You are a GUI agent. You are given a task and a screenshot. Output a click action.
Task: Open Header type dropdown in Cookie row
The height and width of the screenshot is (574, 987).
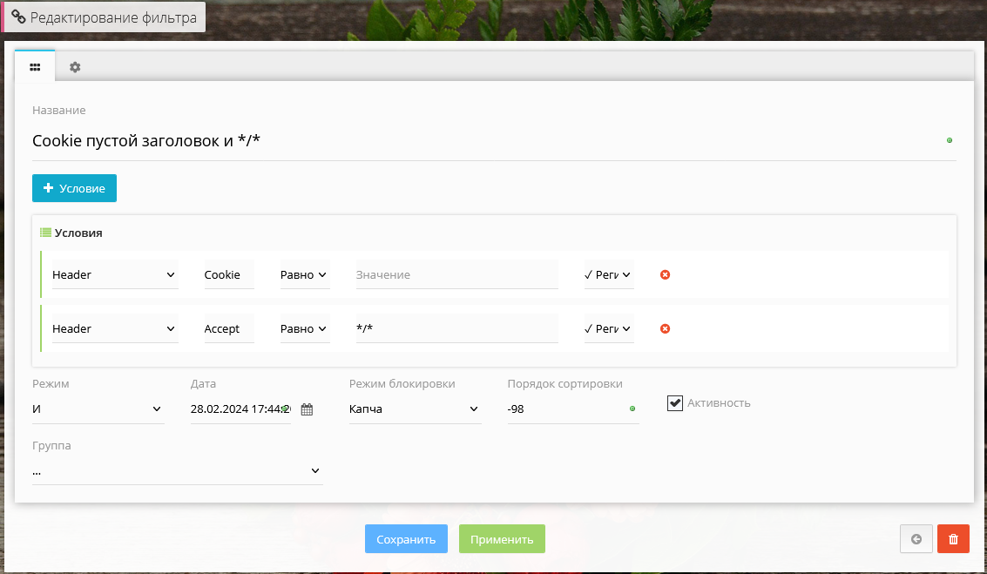coord(114,275)
